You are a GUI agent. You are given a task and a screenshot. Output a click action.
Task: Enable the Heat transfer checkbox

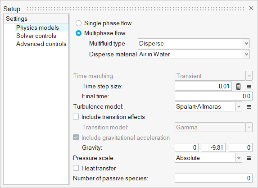[x=76, y=168]
